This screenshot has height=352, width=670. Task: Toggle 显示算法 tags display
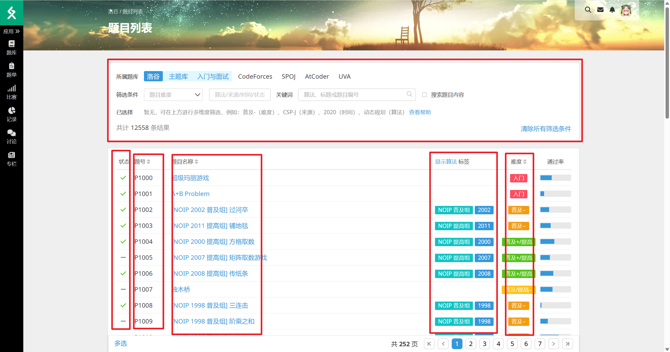[446, 162]
